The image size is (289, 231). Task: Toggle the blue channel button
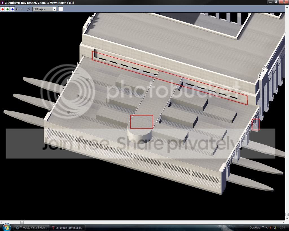[12, 9]
